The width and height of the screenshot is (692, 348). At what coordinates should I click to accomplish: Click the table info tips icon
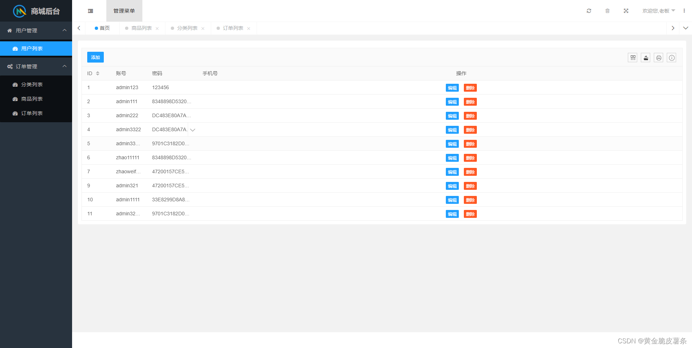pyautogui.click(x=672, y=58)
